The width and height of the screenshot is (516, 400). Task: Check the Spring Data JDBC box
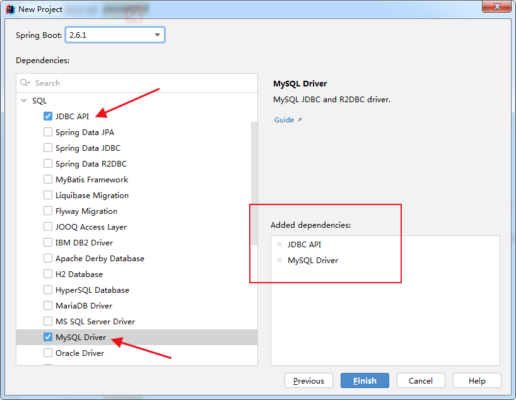[x=48, y=148]
